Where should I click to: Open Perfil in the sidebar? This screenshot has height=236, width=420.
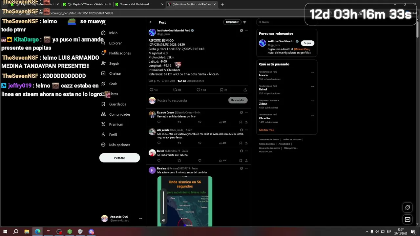click(x=109, y=134)
